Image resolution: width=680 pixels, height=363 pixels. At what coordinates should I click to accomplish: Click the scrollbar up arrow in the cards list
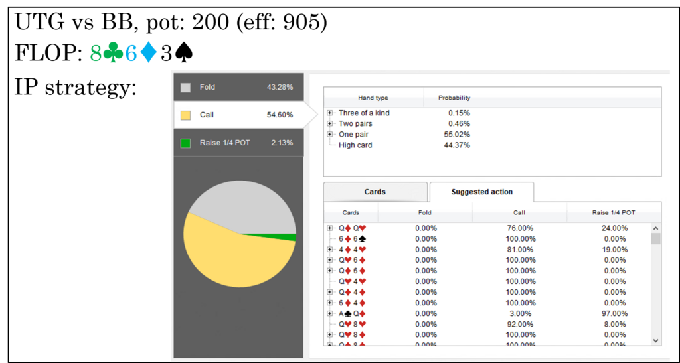655,229
